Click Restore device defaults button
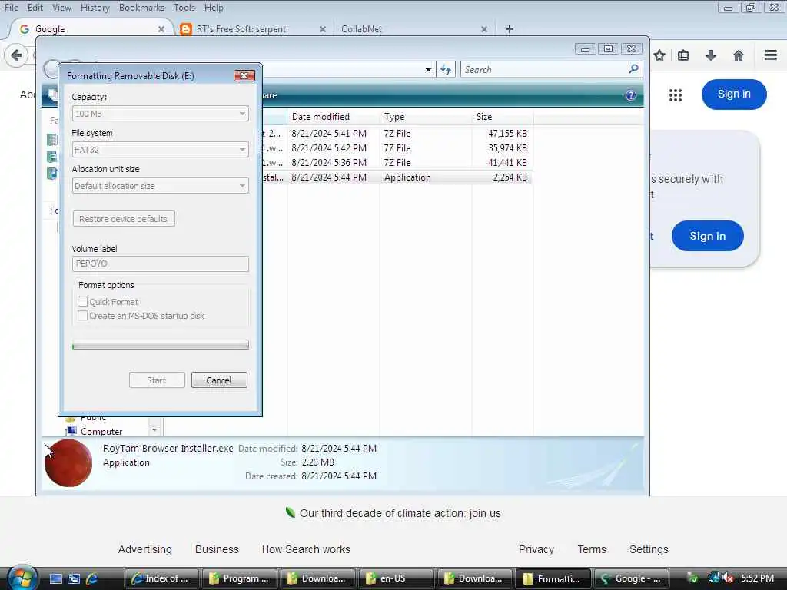787x590 pixels. tap(124, 219)
